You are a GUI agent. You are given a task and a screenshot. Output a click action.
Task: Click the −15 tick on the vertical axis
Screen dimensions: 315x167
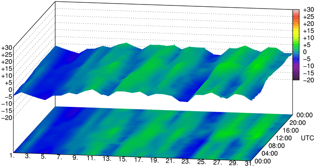pyautogui.click(x=7, y=111)
